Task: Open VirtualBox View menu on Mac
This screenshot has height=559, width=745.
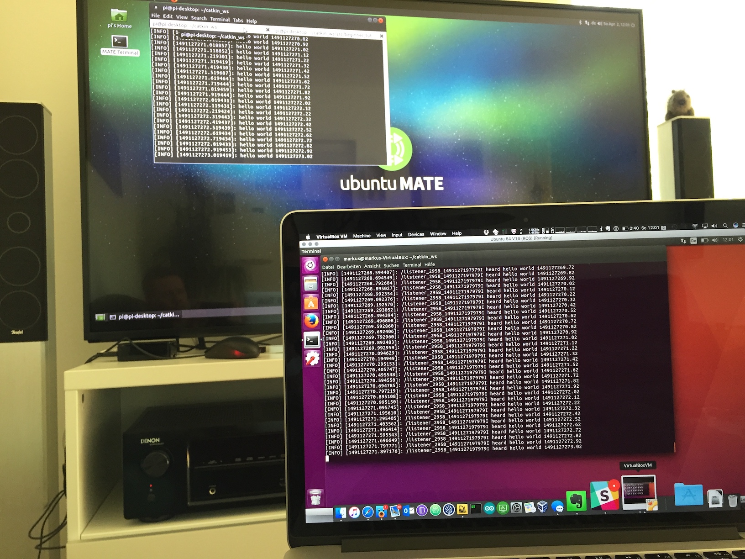Action: [x=381, y=235]
